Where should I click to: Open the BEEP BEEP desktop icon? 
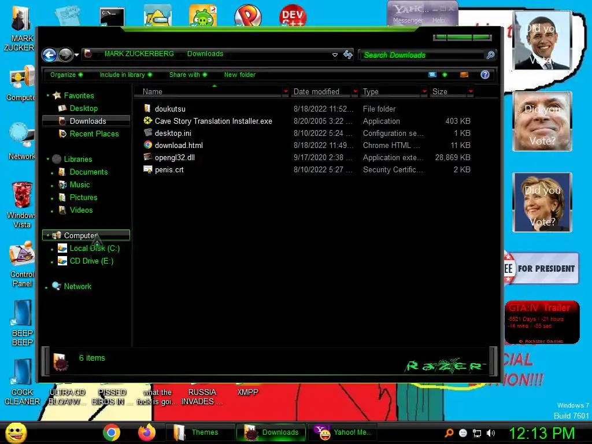pos(22,323)
